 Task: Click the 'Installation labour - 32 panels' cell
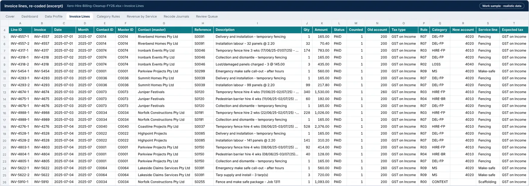tap(257, 44)
